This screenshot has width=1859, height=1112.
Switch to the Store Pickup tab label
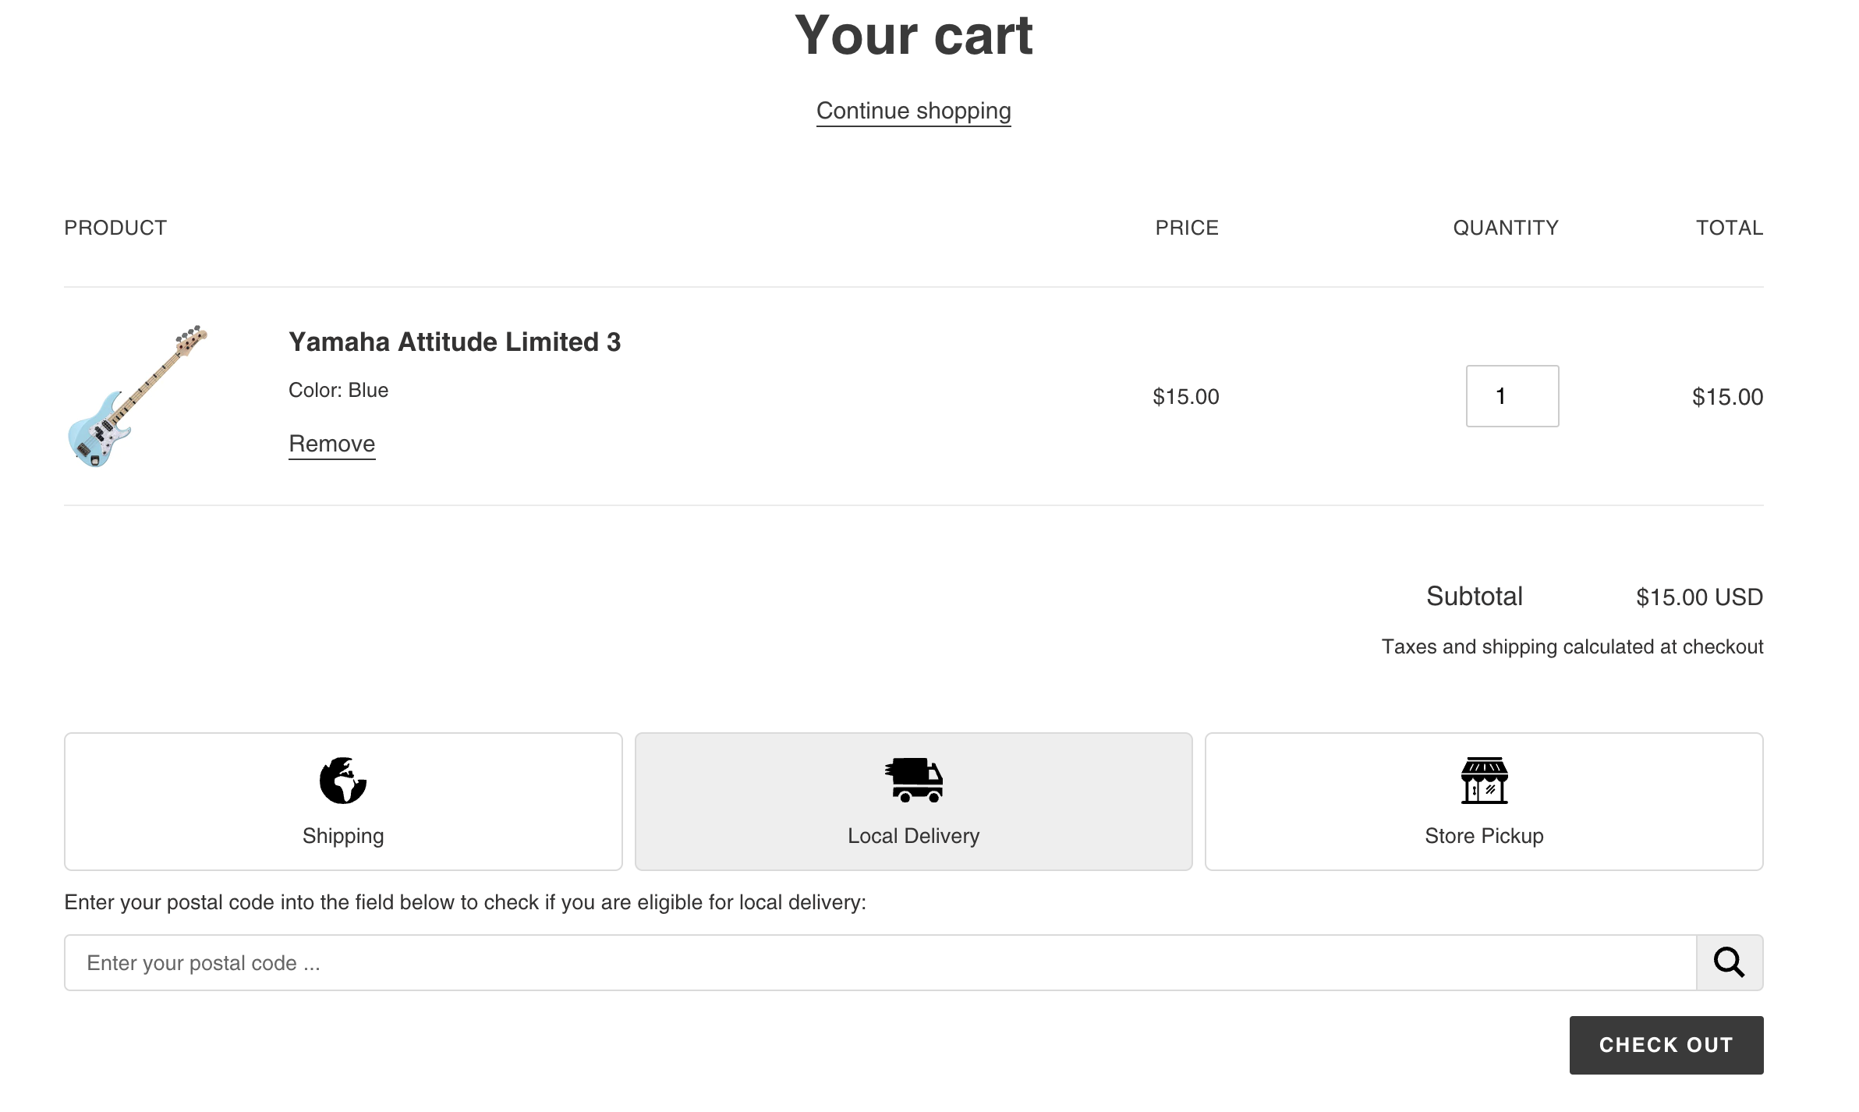[1484, 836]
